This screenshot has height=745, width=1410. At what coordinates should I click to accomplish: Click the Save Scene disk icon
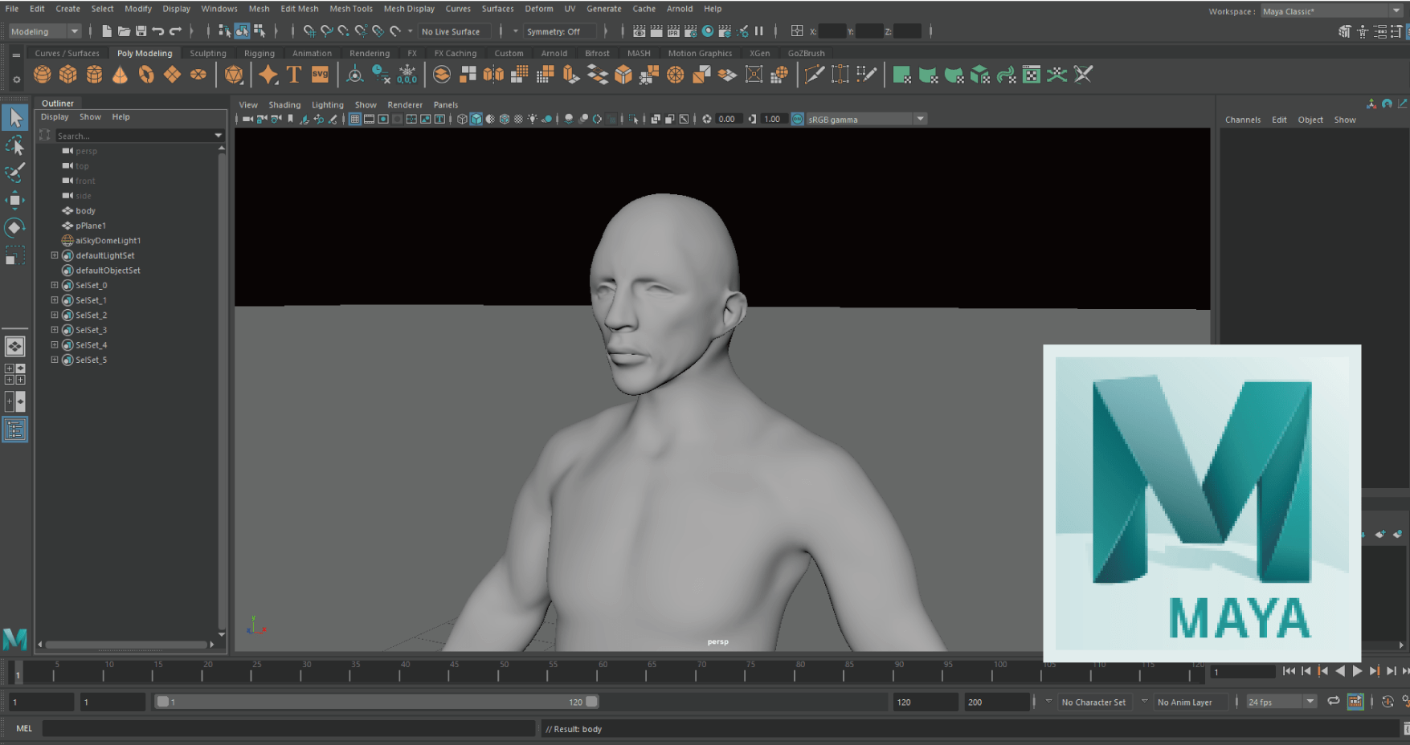(x=141, y=31)
